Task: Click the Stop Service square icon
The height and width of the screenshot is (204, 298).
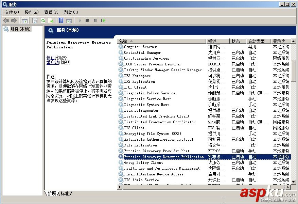Action: 87,20
